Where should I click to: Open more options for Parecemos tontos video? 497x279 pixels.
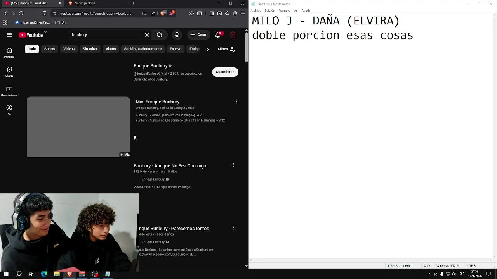point(233,228)
